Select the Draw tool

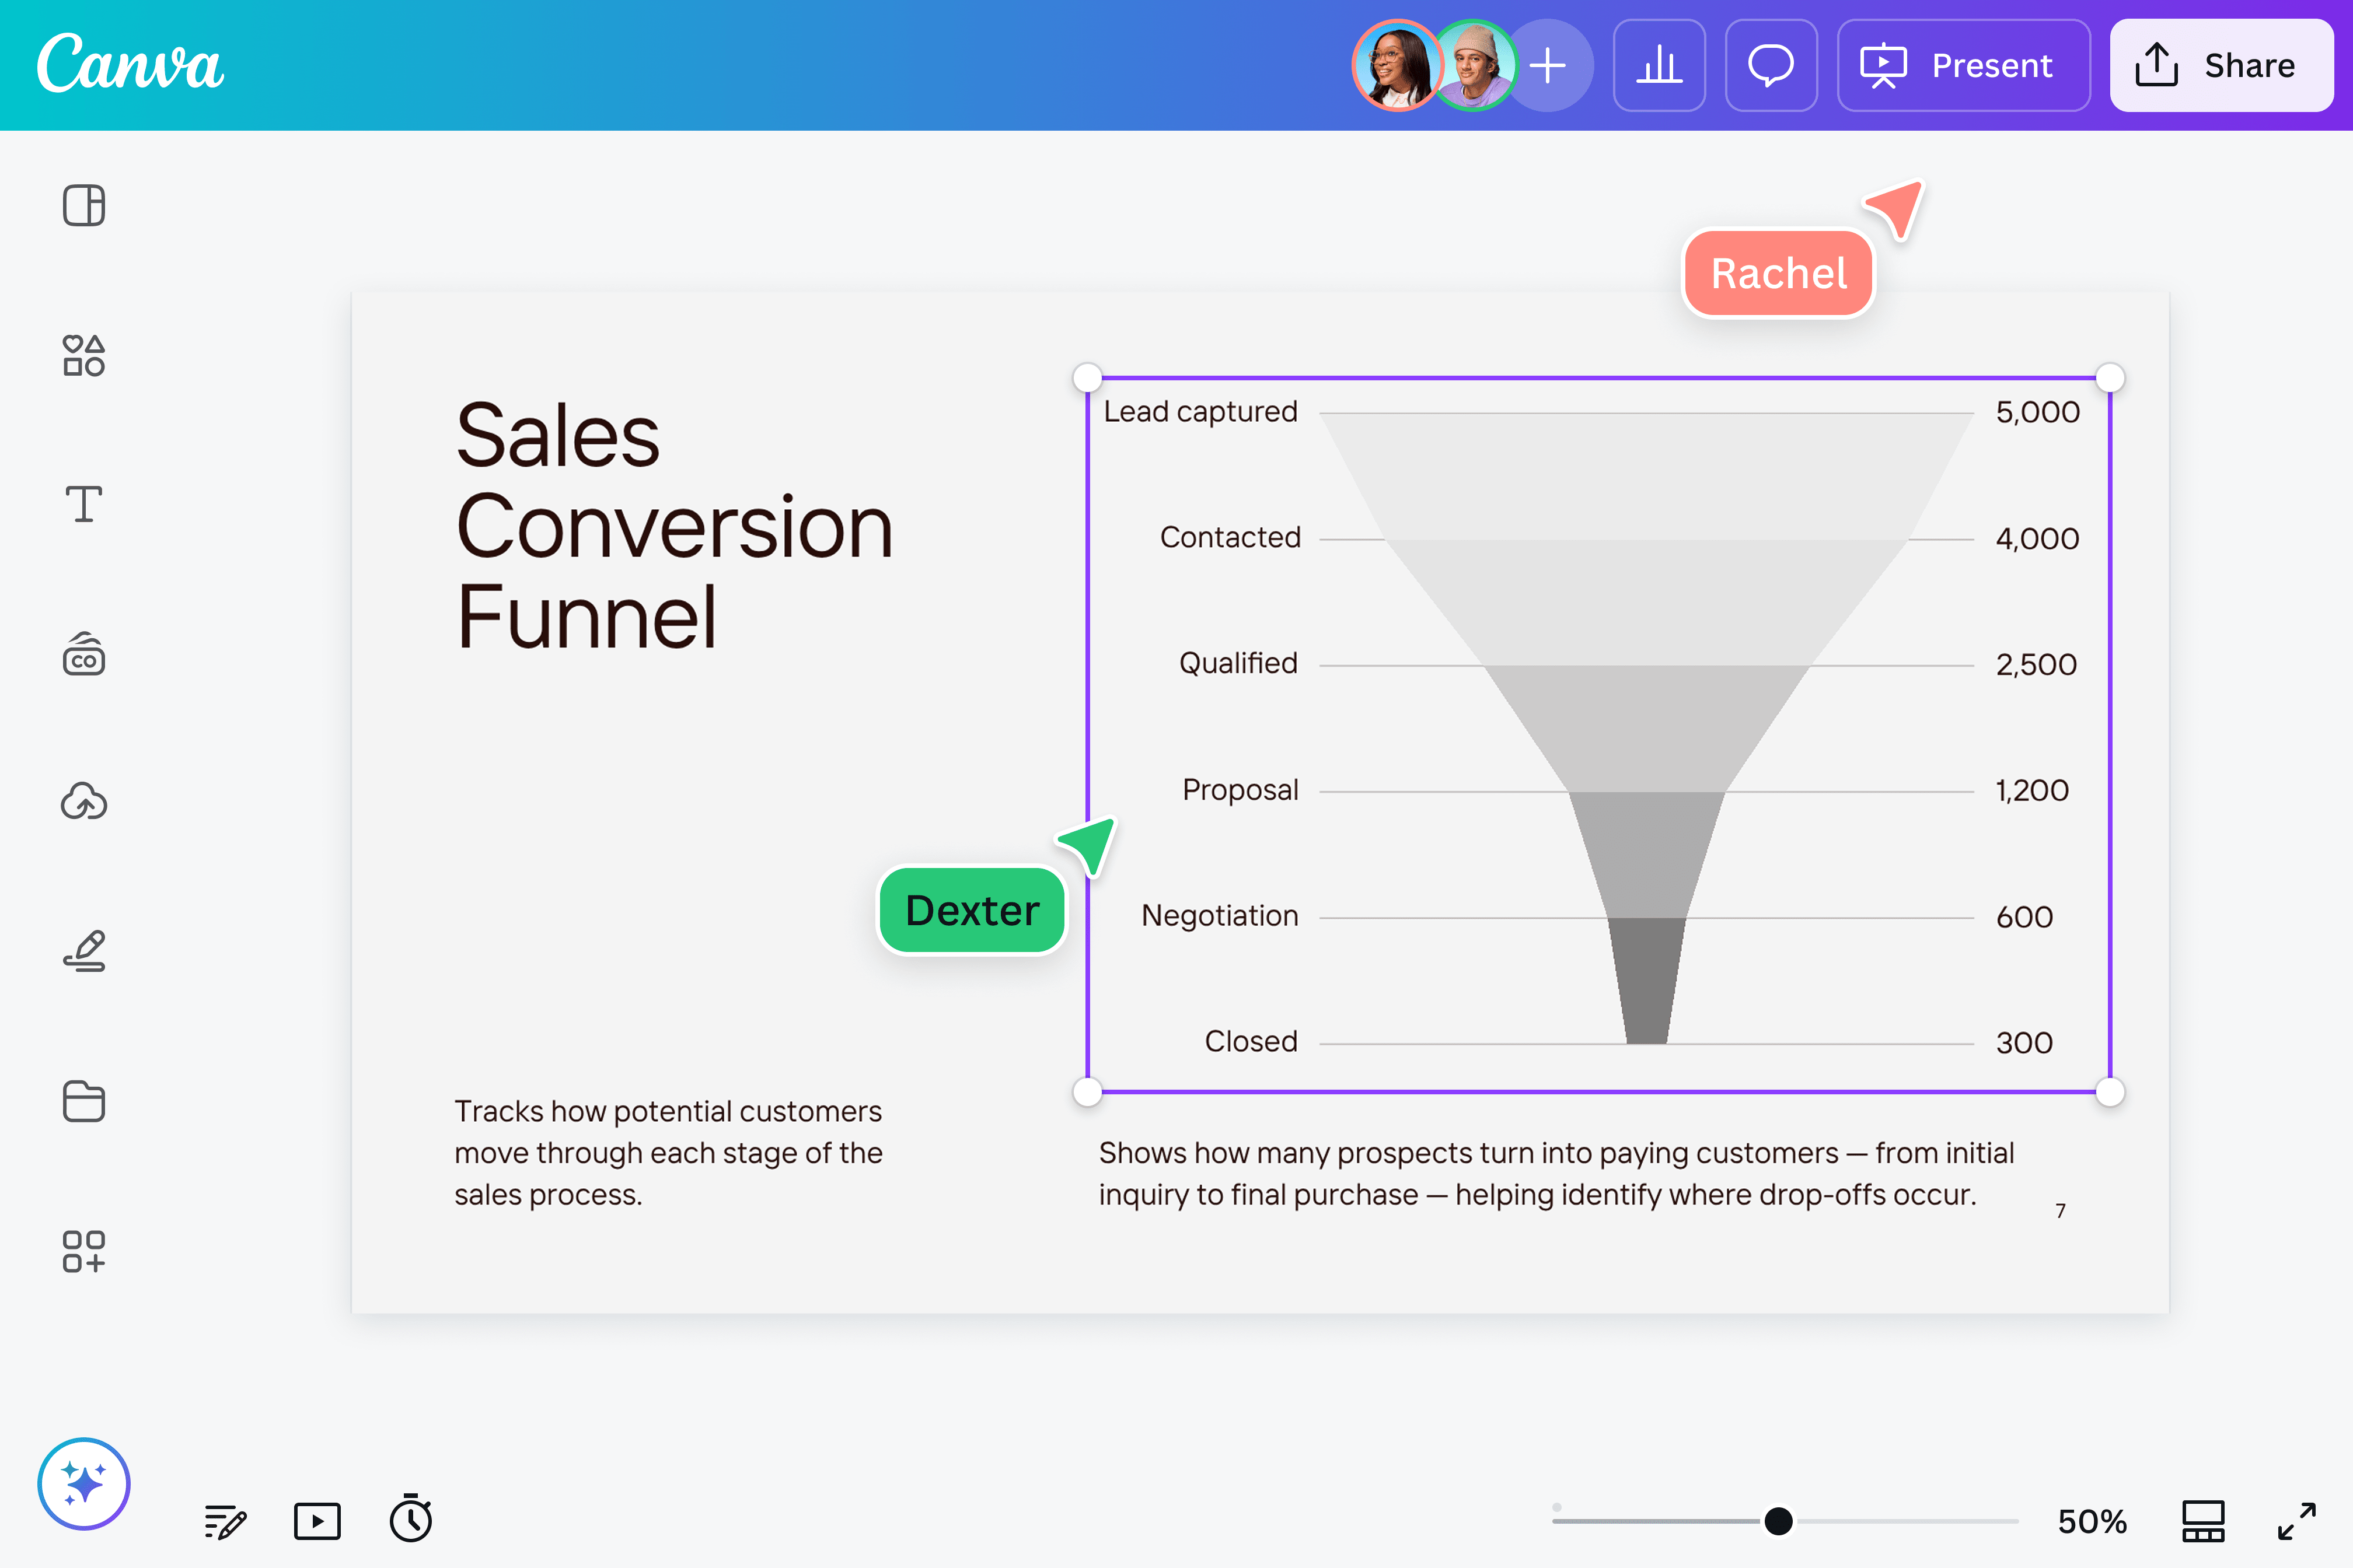pyautogui.click(x=84, y=949)
